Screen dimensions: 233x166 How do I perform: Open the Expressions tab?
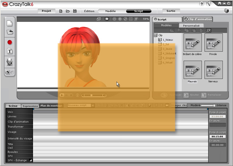point(30,106)
